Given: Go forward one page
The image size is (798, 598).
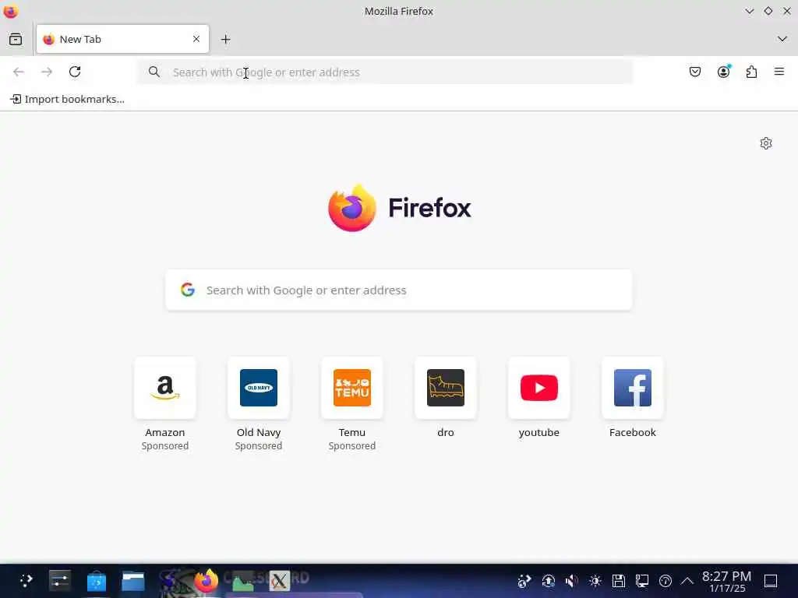Looking at the screenshot, I should (x=47, y=72).
